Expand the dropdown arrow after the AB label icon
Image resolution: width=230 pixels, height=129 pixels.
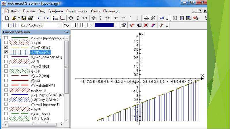tap(167, 19)
